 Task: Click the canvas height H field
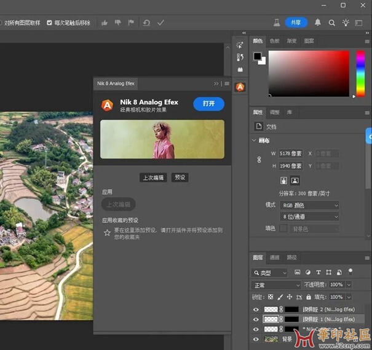(290, 166)
